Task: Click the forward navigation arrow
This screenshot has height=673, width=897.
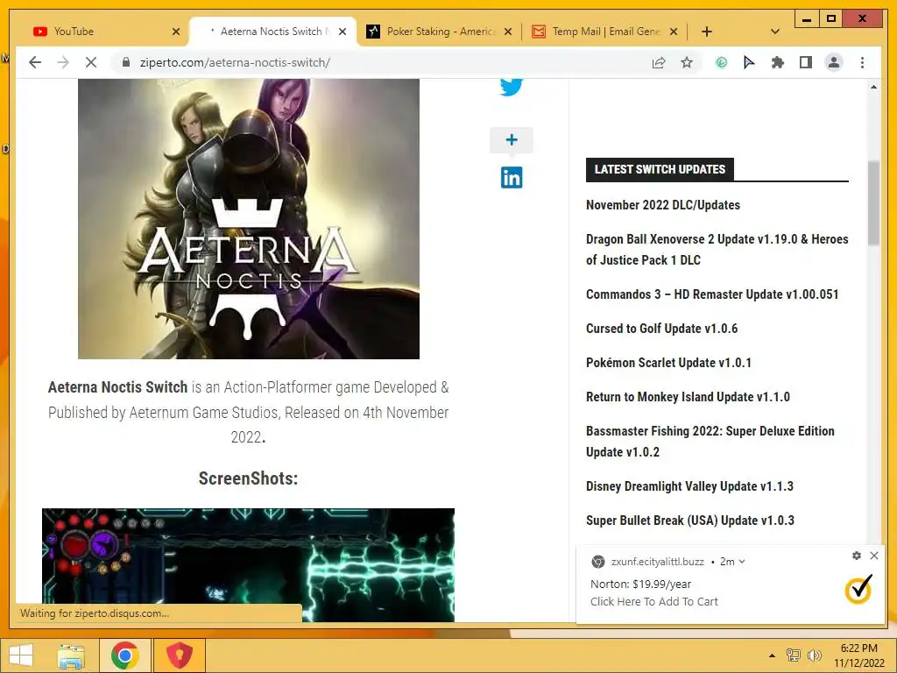Action: [x=63, y=62]
